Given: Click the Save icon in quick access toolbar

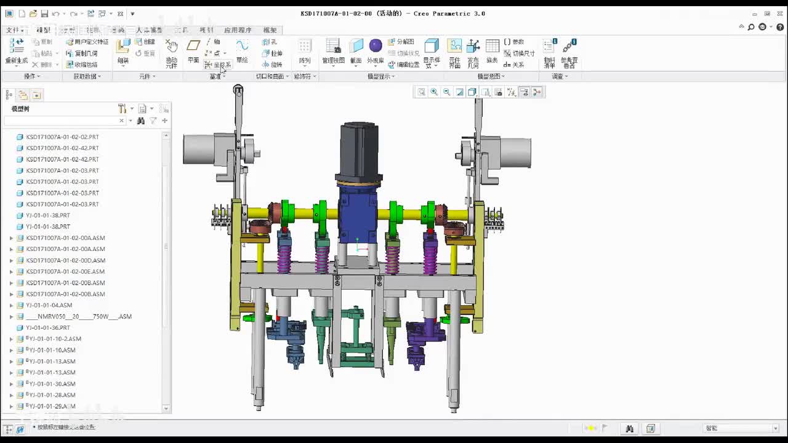Looking at the screenshot, I should point(44,14).
